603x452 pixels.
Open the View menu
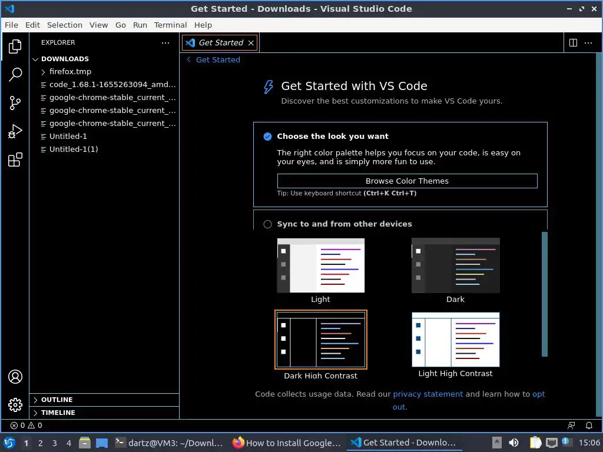99,25
